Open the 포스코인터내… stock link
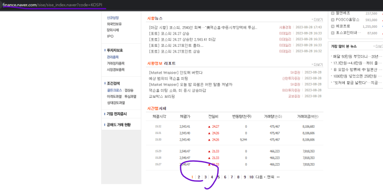 click(x=348, y=33)
